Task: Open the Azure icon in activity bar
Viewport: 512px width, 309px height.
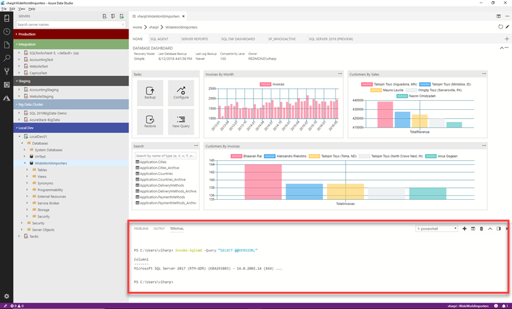Action: [6, 98]
